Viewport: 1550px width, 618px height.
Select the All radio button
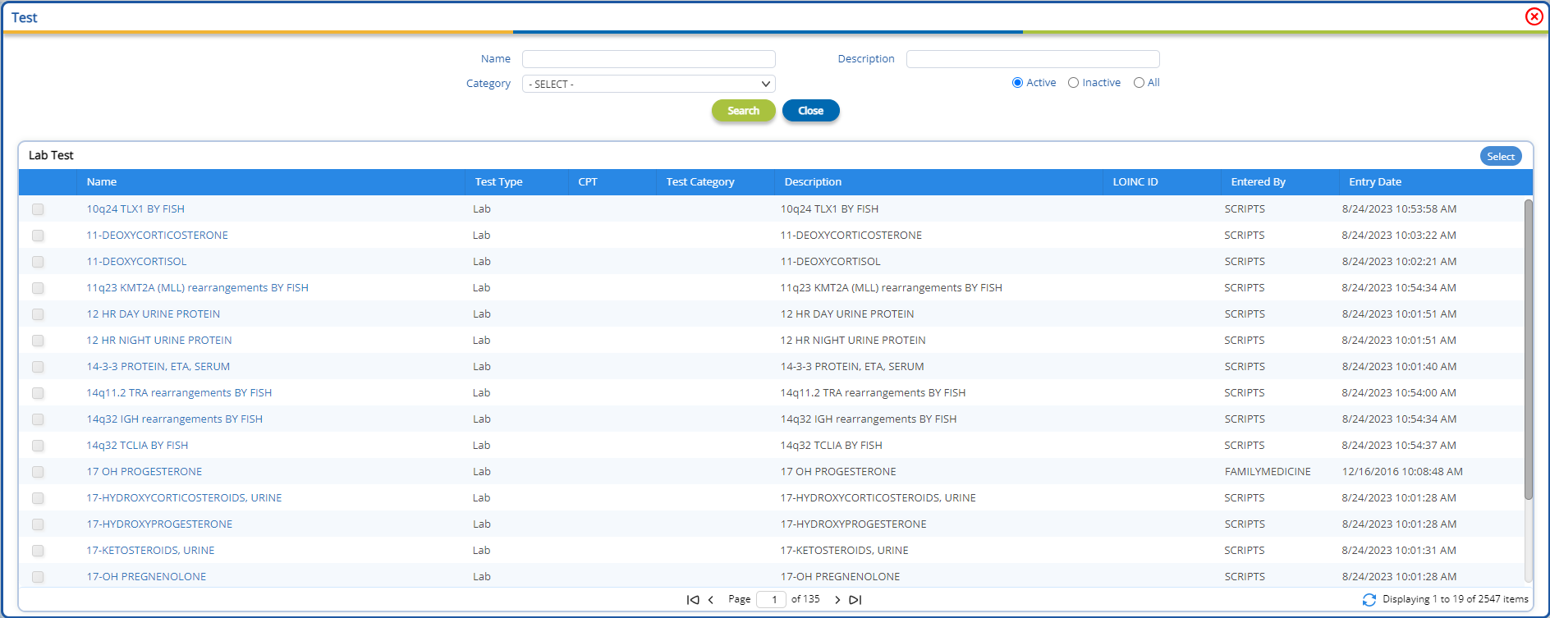tap(1139, 83)
